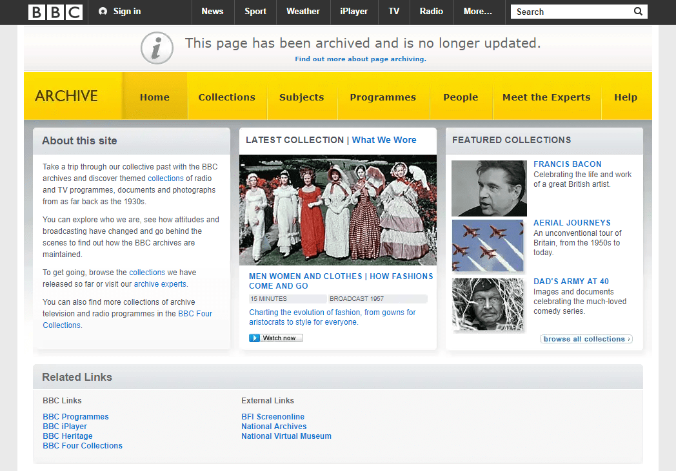Viewport: 676px width, 471px height.
Task: Switch to the People tab
Action: pos(461,97)
